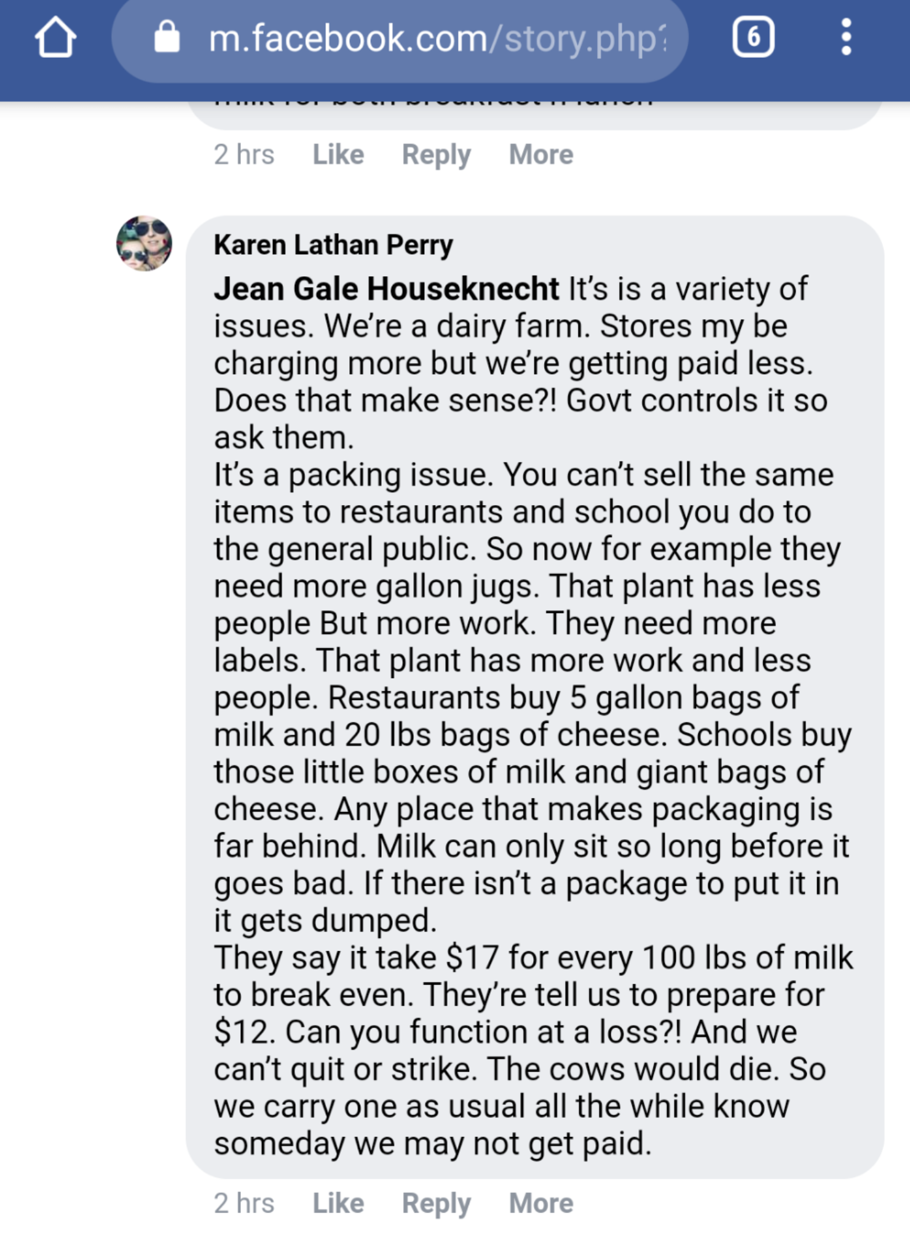Tap the top comment's 2 hrs timestamp
The image size is (910, 1260).
(243, 154)
